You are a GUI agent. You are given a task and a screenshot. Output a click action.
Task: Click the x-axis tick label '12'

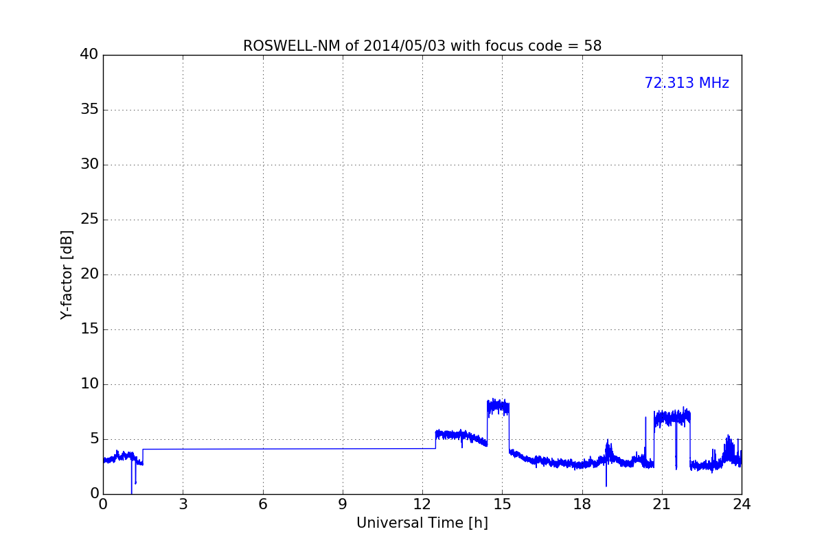click(422, 504)
